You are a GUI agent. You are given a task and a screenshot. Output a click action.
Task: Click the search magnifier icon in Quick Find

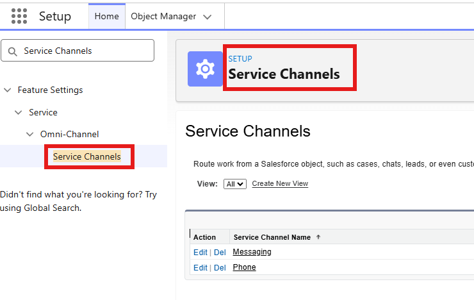click(x=12, y=51)
